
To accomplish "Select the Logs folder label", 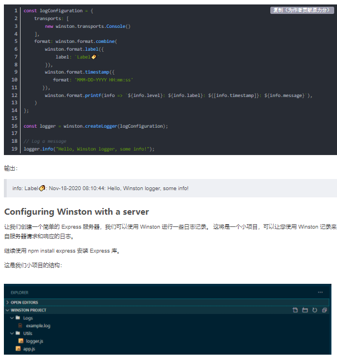I will point(28,318).
